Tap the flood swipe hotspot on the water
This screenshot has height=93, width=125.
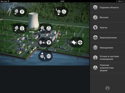pyautogui.click(x=45, y=56)
